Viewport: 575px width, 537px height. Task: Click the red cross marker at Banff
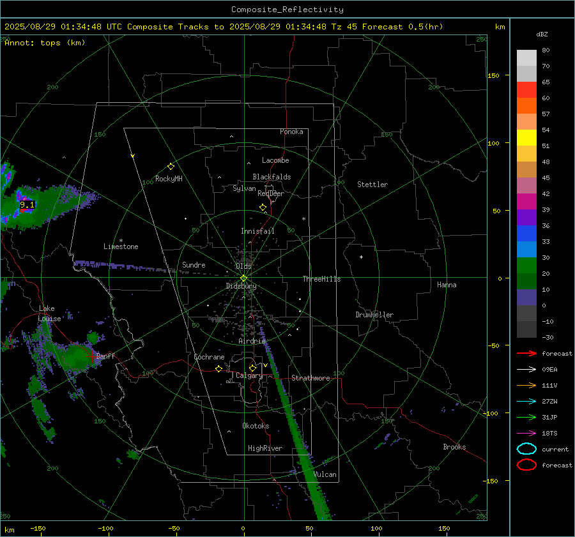[x=91, y=356]
